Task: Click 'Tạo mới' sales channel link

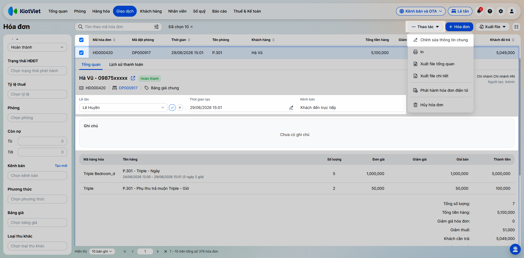Action: 61,166
